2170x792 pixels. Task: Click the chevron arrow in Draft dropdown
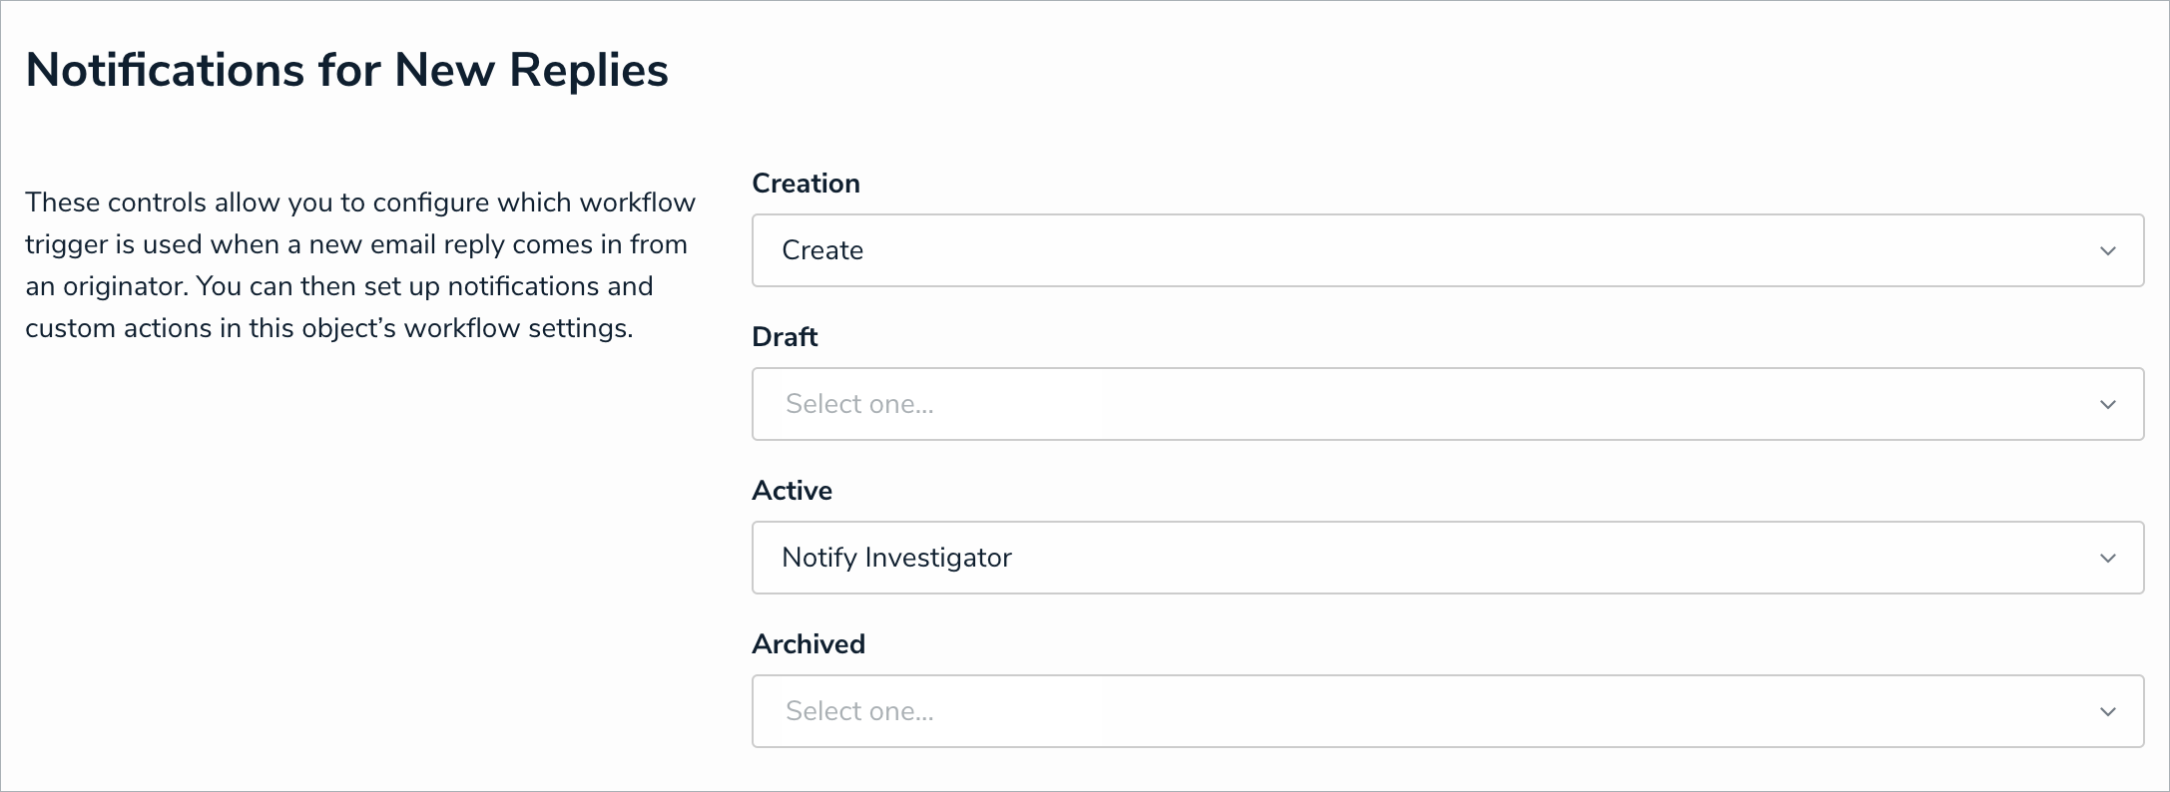(2107, 405)
